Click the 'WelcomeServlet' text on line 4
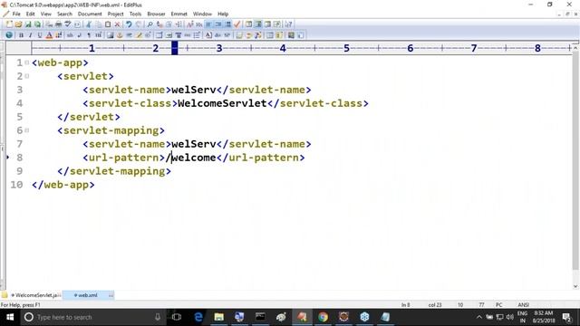580x326 pixels. pyautogui.click(x=222, y=103)
